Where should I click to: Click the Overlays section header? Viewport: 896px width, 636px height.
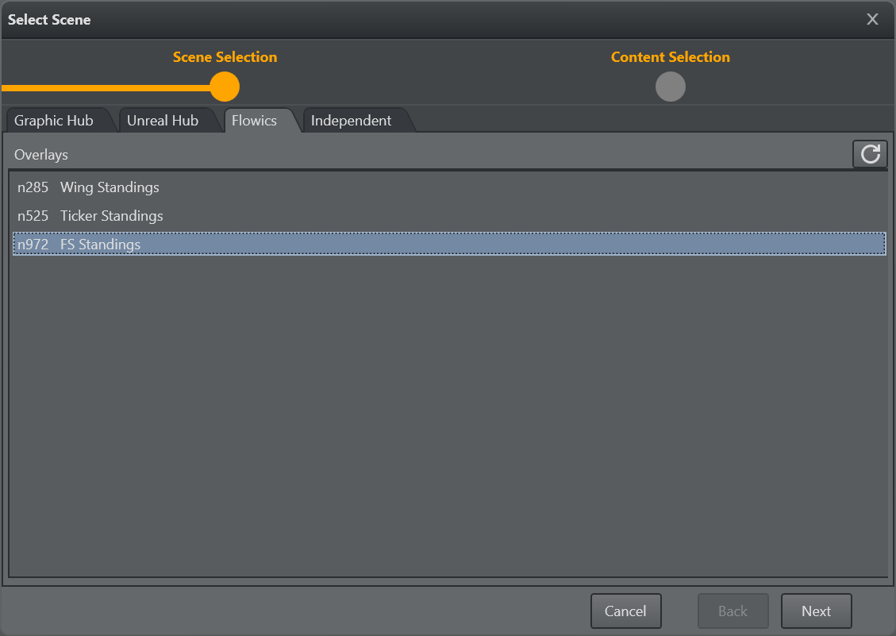[41, 155]
